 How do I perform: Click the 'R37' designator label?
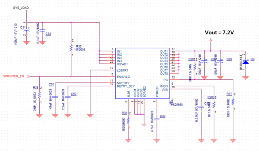[229, 94]
